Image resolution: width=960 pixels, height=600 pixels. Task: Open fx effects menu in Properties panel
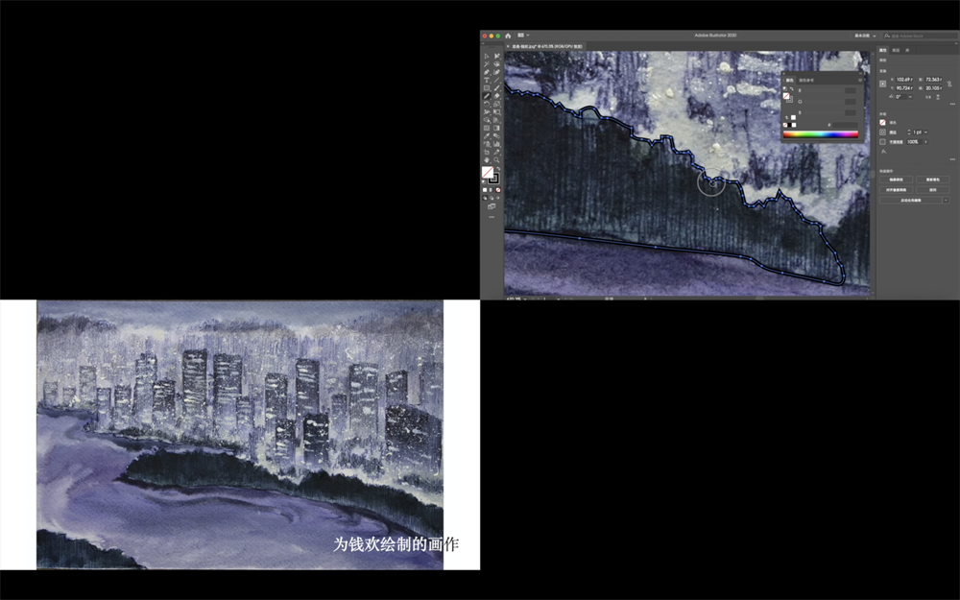click(x=883, y=152)
